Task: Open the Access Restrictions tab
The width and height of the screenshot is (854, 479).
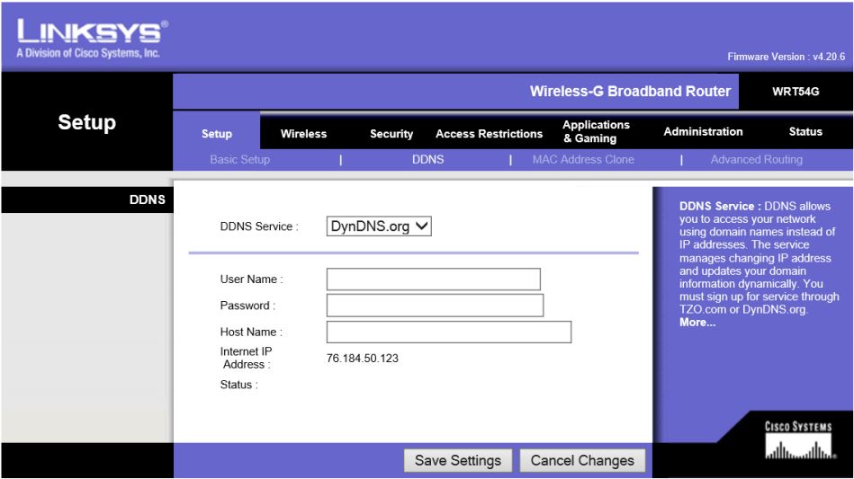Action: tap(489, 134)
